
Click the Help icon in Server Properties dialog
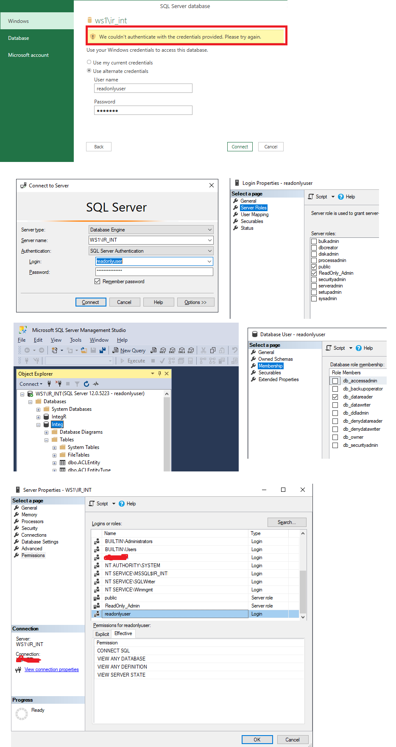122,504
